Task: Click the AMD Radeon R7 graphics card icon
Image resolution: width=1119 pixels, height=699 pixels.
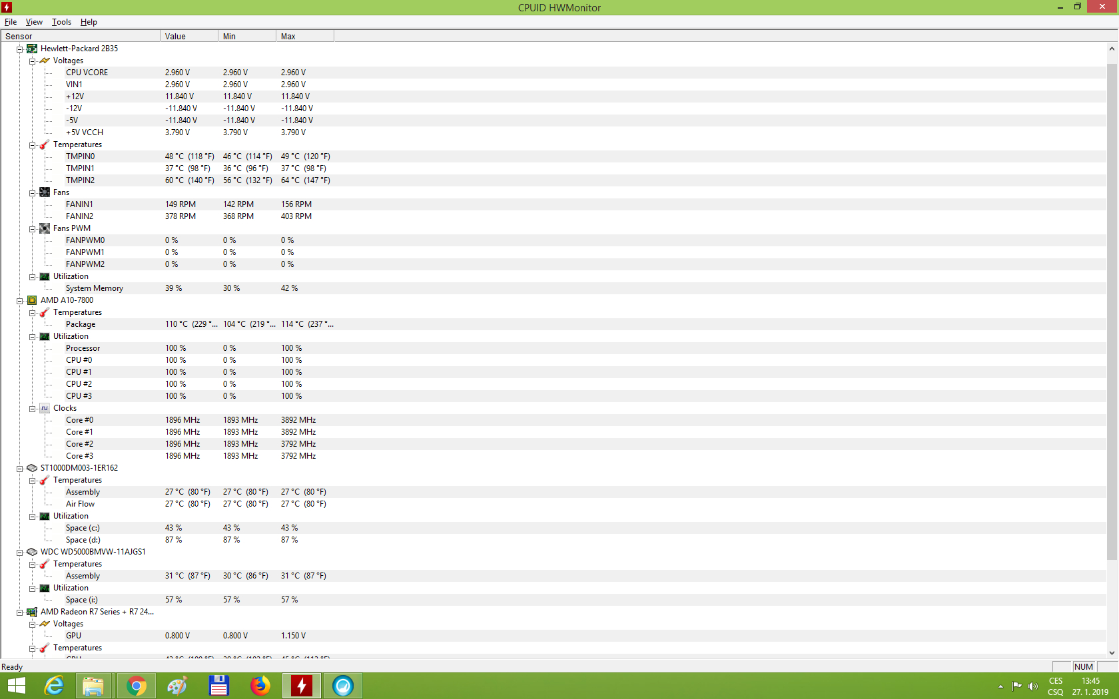Action: click(32, 612)
